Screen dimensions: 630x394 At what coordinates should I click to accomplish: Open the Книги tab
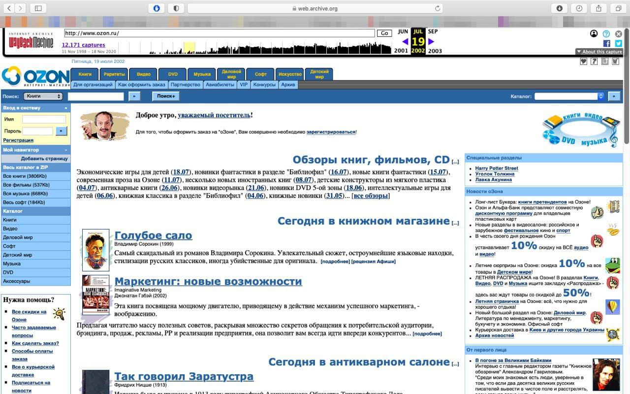85,74
